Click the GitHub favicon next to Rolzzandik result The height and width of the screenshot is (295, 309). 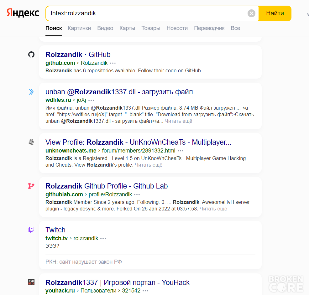coord(31,54)
